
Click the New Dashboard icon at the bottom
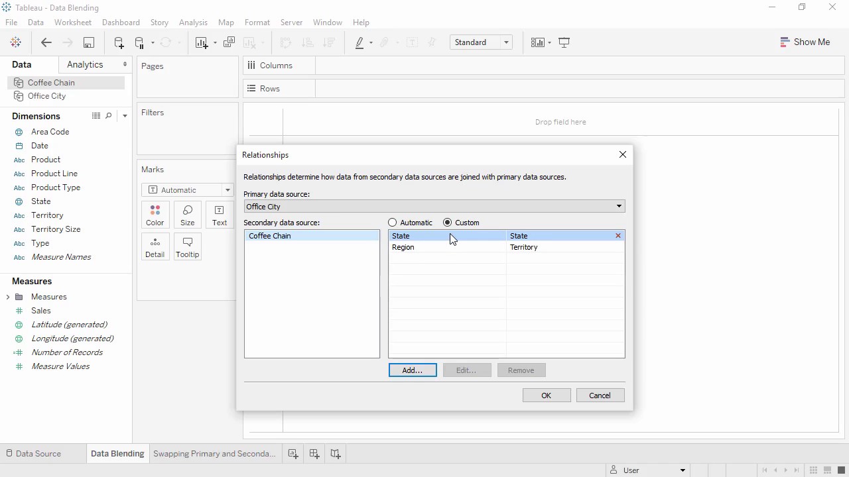314,453
